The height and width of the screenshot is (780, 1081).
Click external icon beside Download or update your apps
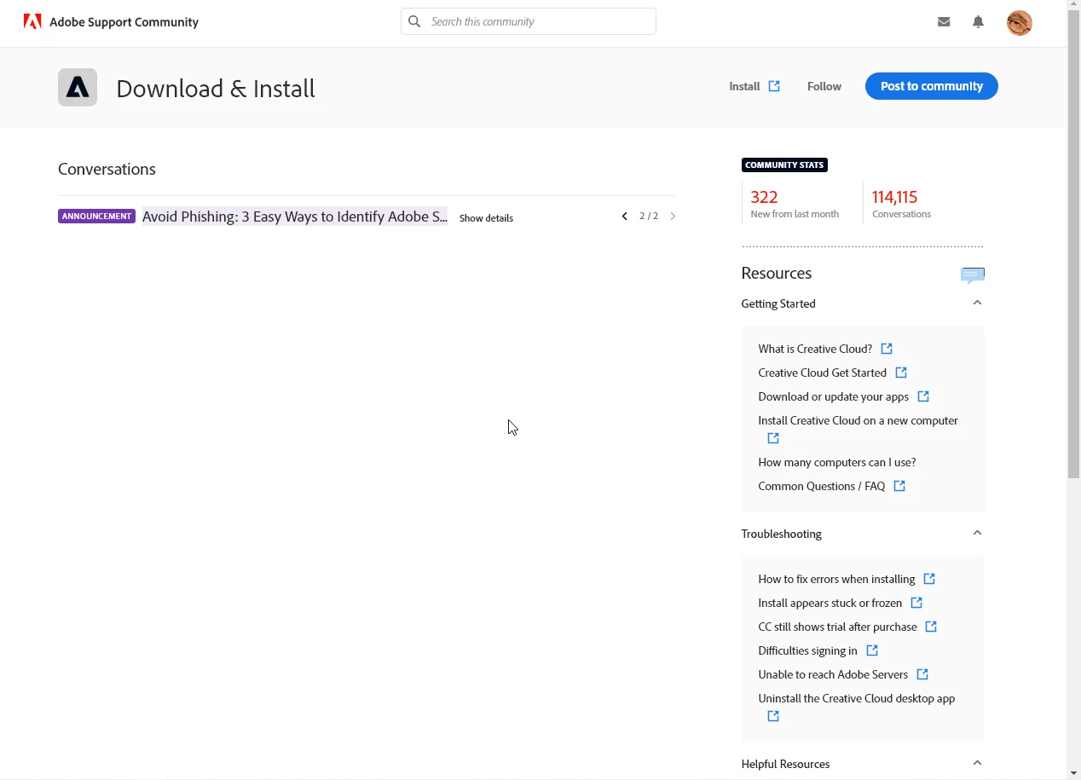[x=923, y=396]
